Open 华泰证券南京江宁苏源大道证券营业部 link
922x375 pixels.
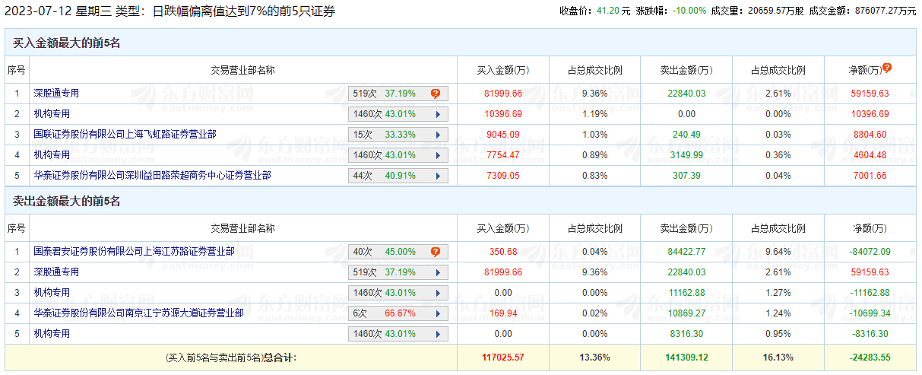[138, 313]
